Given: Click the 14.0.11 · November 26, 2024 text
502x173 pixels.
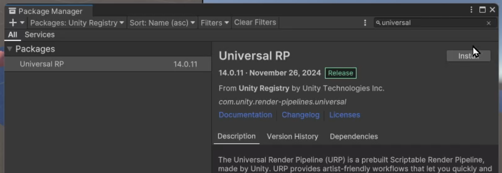Looking at the screenshot, I should [x=270, y=73].
